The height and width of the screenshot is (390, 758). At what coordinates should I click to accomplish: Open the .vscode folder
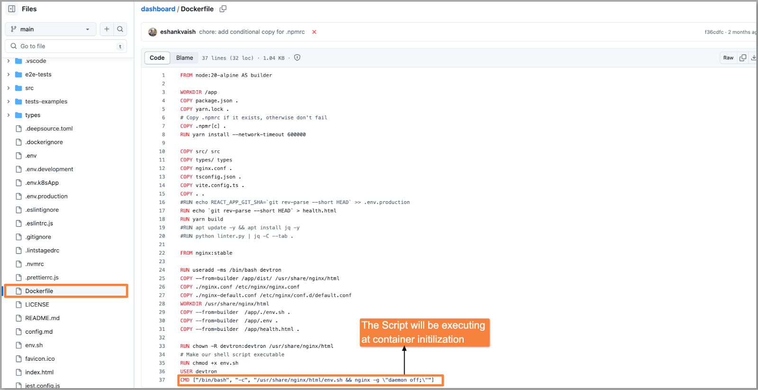pos(36,61)
